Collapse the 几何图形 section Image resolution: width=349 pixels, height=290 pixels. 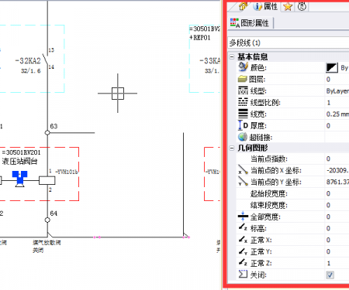pyautogui.click(x=232, y=148)
